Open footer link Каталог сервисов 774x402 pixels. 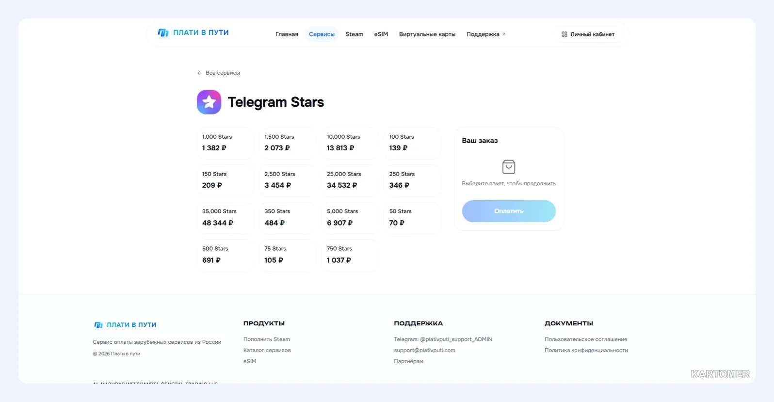tap(267, 350)
